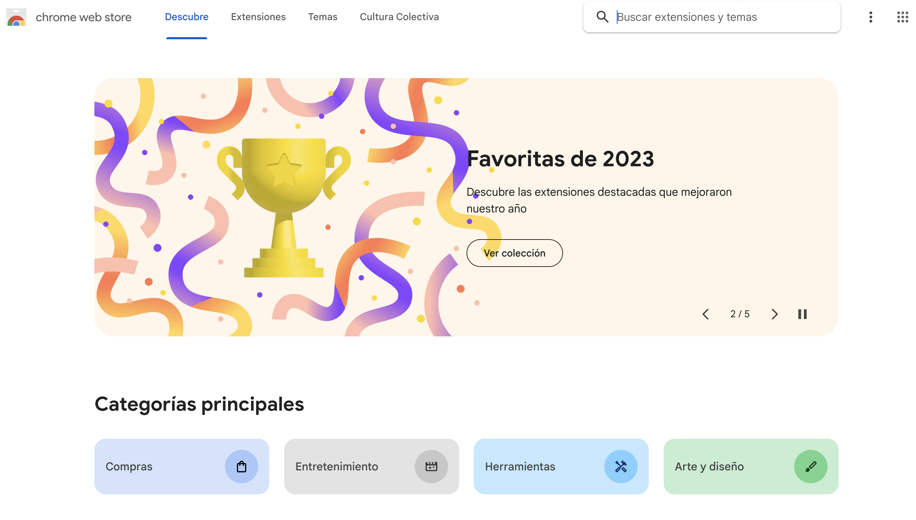Click the chrome web store title link
The width and height of the screenshot is (916, 520).
84,17
